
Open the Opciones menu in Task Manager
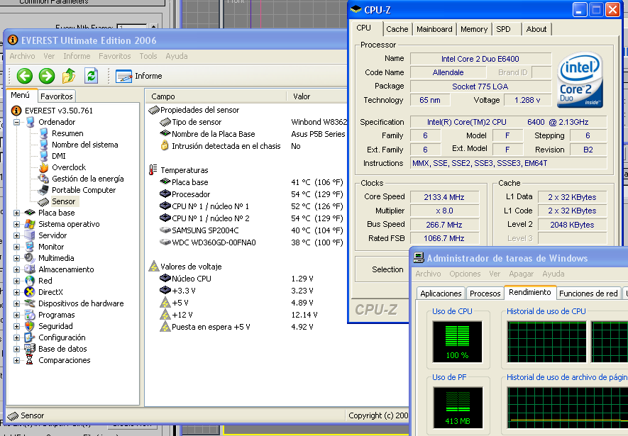point(465,274)
